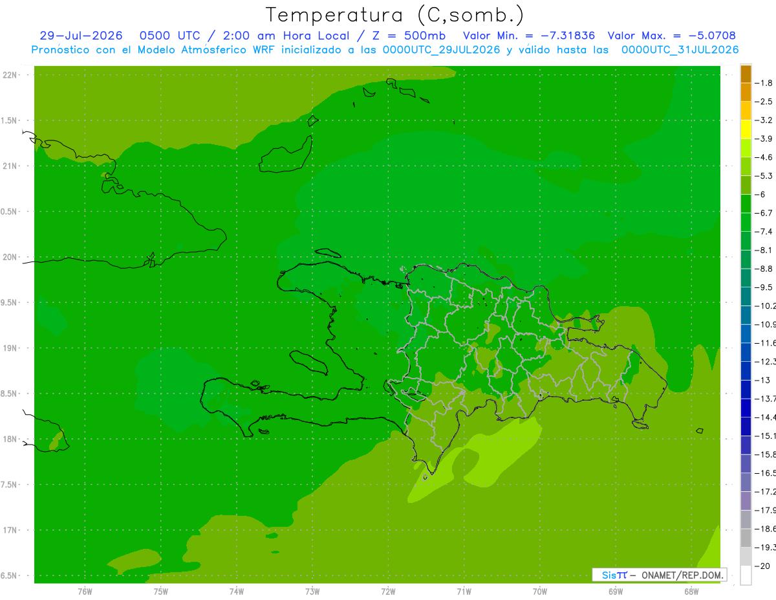Click the '72W' longitude label

pos(388,592)
